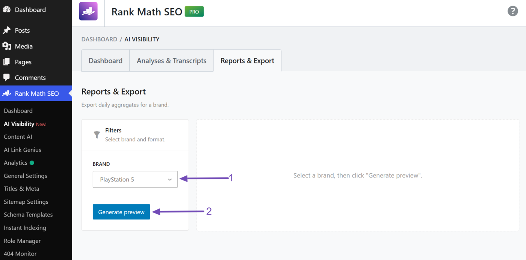Switch to the Dashboard tab
Viewport: 526px width, 260px height.
tap(106, 61)
